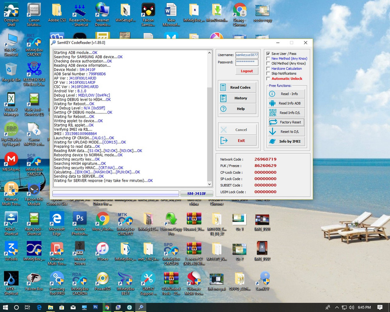This screenshot has height=312, width=390.
Task: Open PowerISO desktop icon
Action: (103, 281)
